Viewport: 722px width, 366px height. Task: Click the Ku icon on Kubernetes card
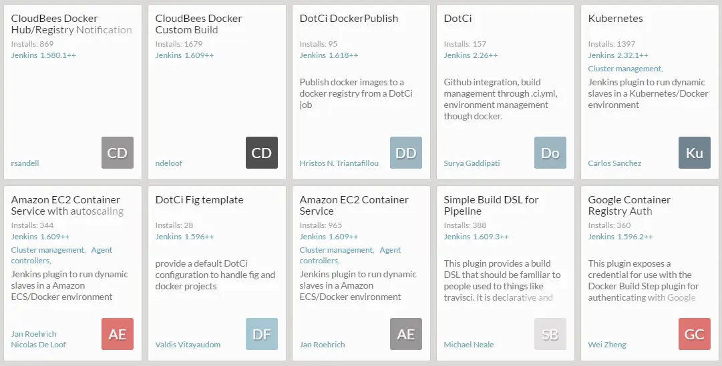[695, 153]
